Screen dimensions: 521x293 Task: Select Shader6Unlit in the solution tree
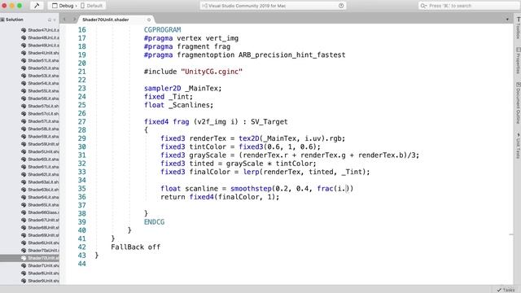tap(43, 243)
